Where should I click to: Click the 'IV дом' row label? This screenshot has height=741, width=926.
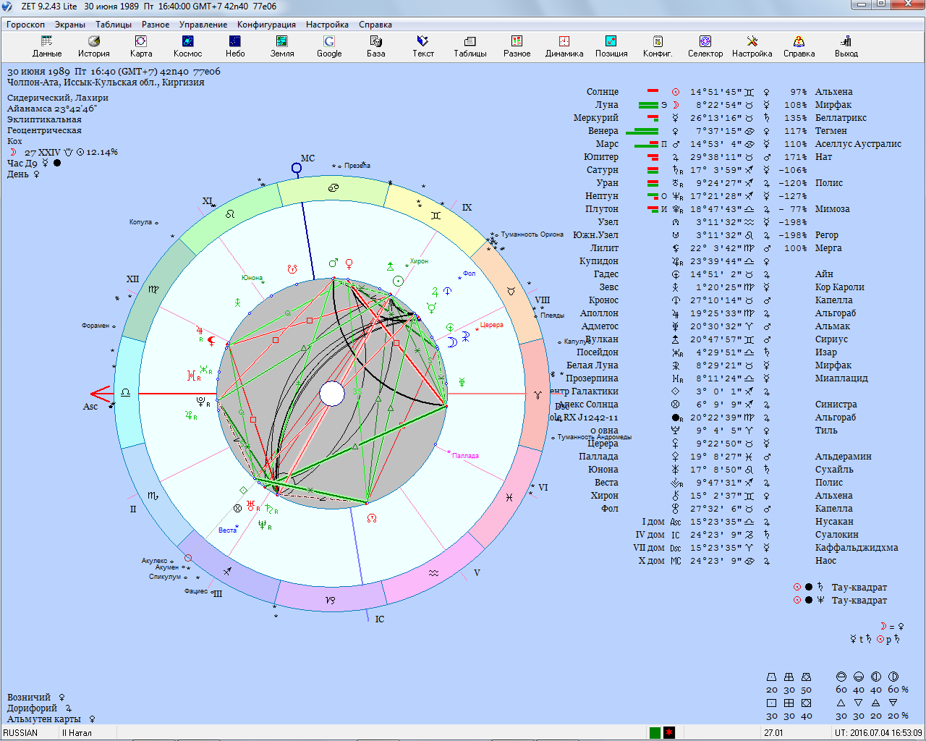[x=650, y=535]
